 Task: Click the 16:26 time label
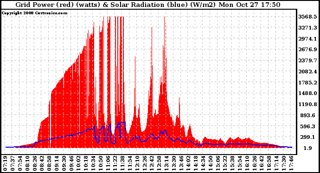(255, 163)
